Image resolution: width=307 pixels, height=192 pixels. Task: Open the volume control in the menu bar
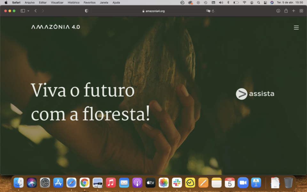tap(221, 3)
